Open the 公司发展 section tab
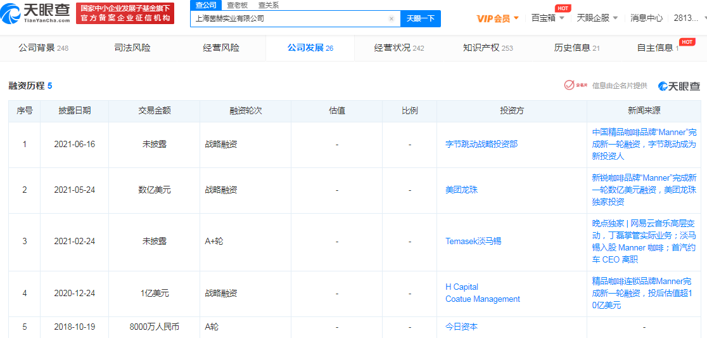 click(x=310, y=48)
